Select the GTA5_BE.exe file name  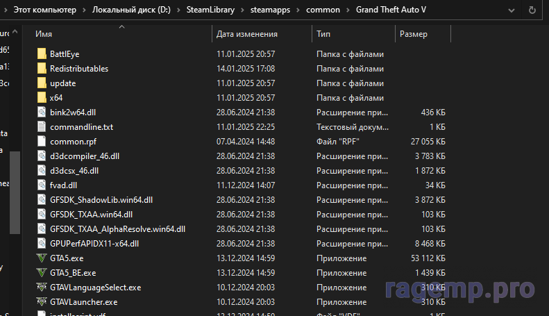tap(73, 272)
